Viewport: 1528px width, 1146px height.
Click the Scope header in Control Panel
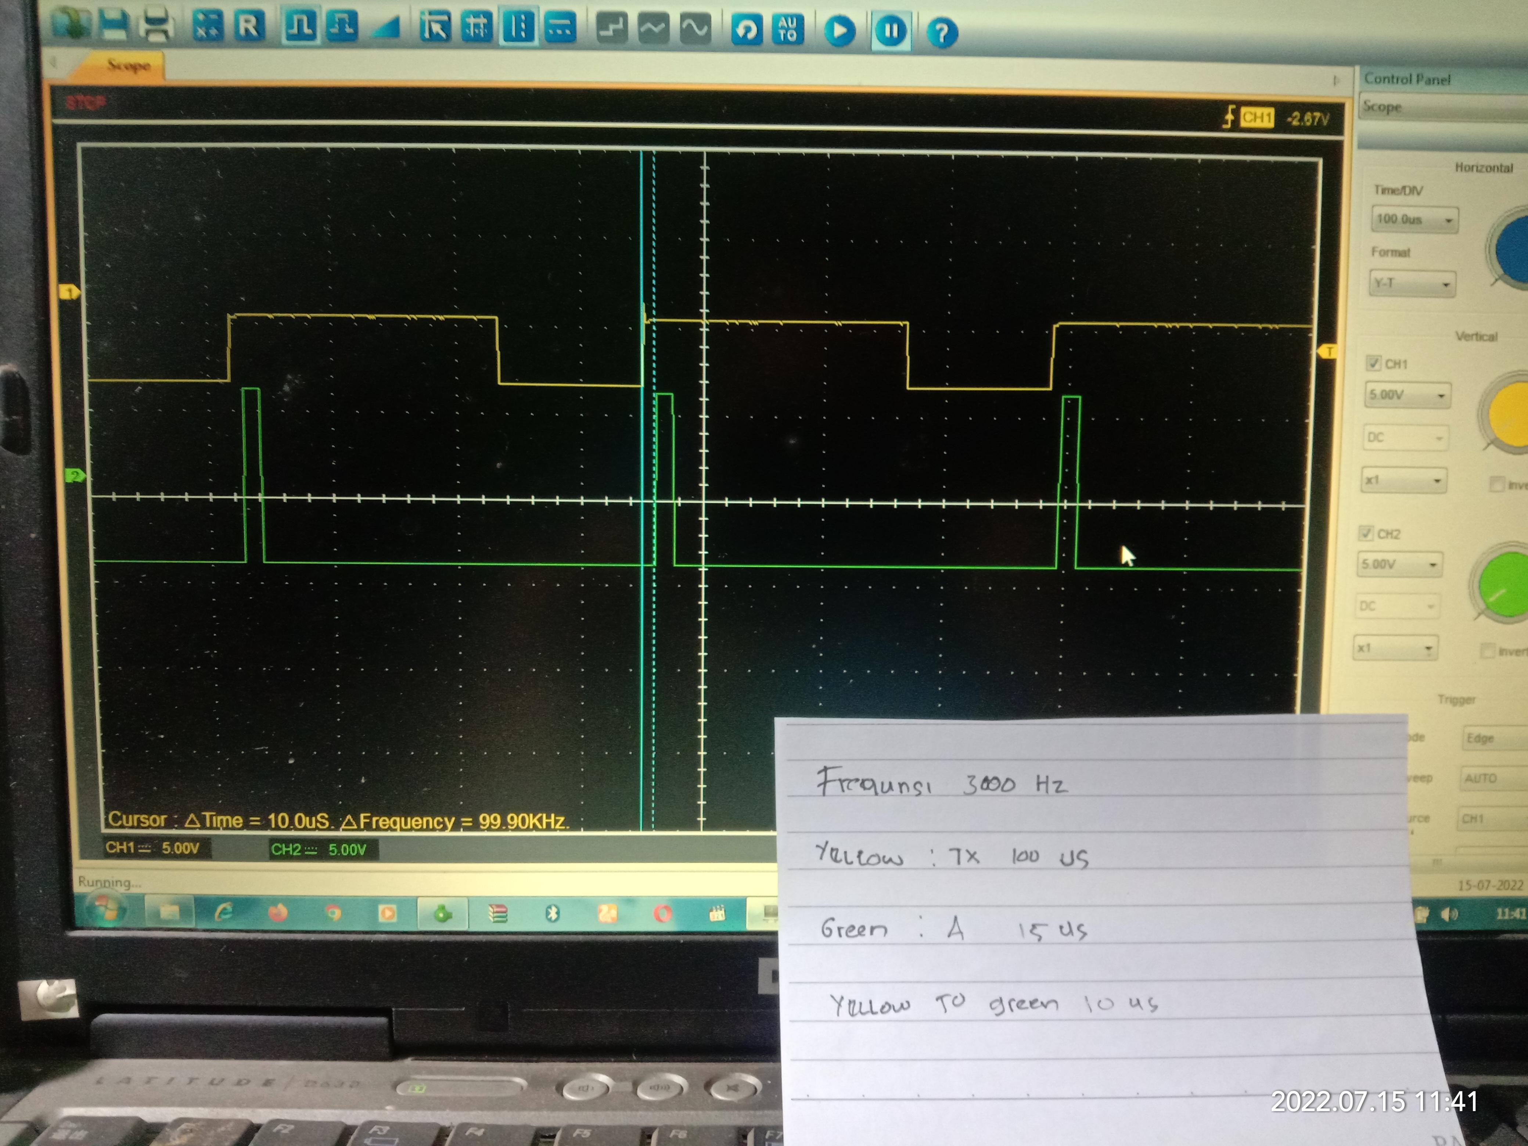pos(1383,107)
